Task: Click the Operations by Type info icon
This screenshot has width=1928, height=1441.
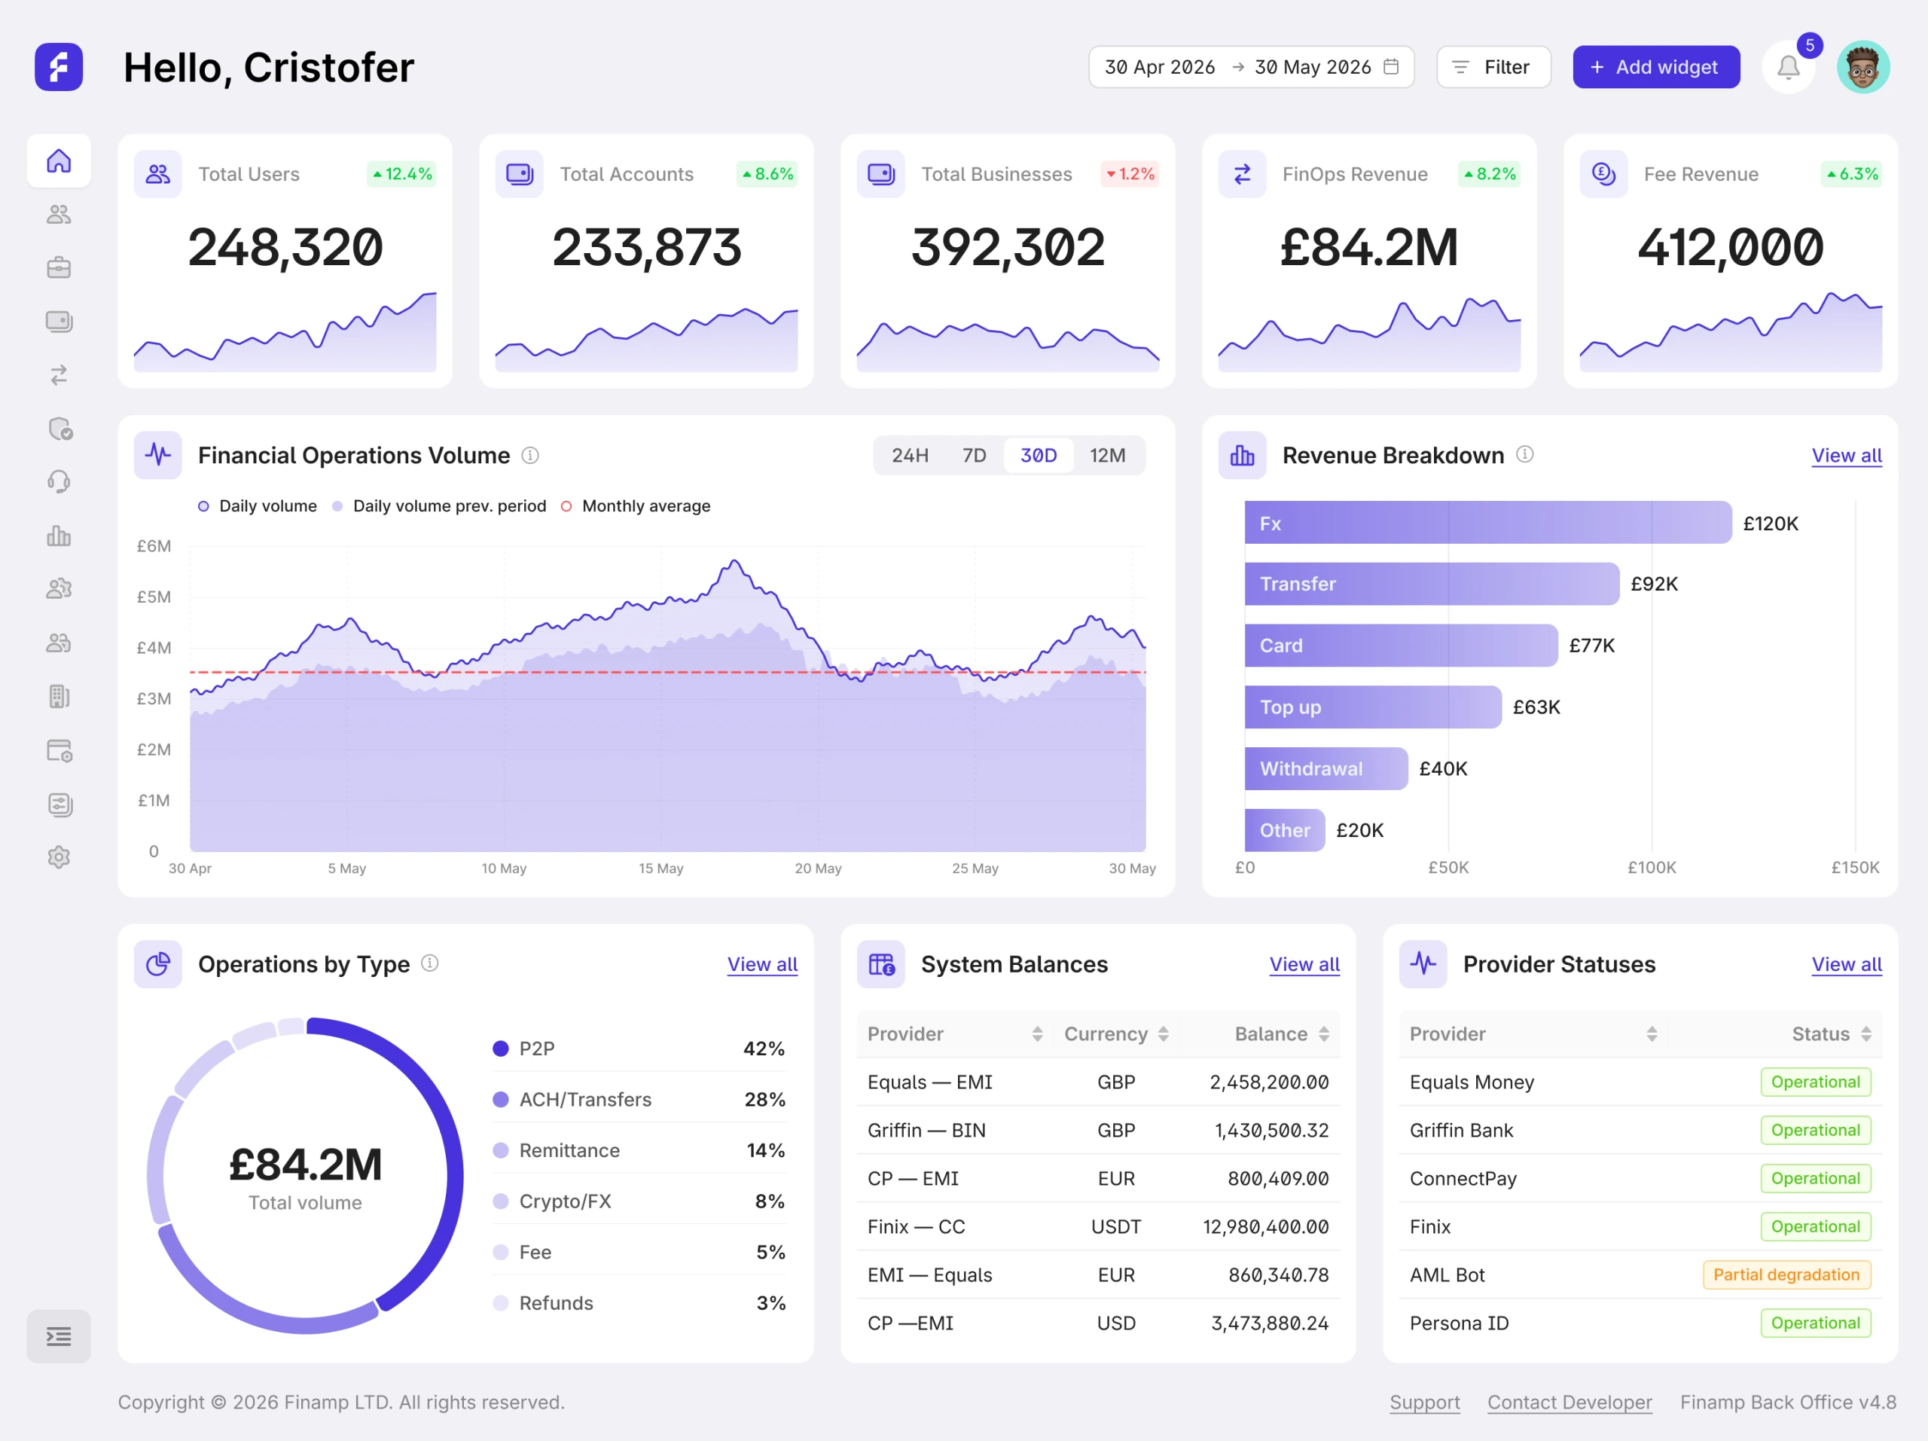Action: 430,963
